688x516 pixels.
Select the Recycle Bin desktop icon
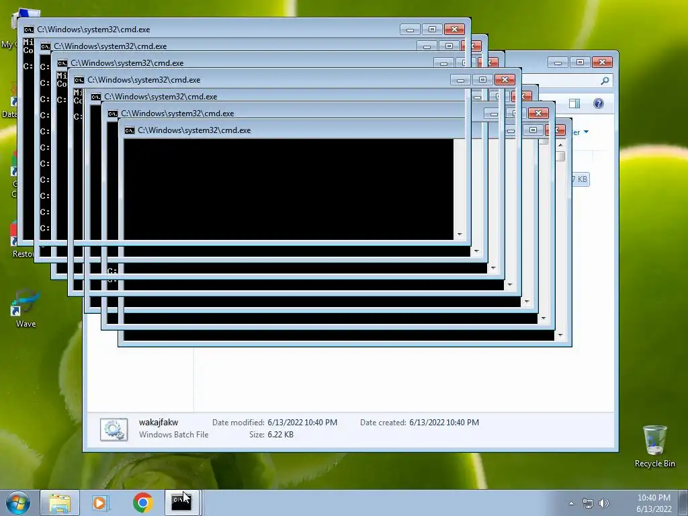click(x=654, y=446)
